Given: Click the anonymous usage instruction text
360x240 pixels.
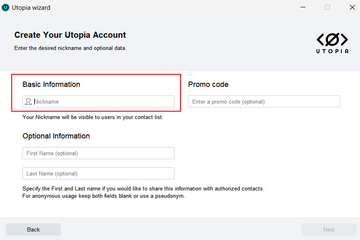Looking at the screenshot, I should [x=103, y=196].
